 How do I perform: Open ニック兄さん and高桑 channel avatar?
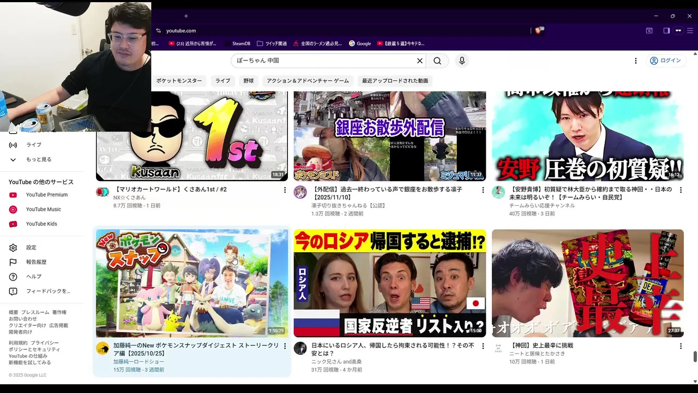tap(300, 348)
